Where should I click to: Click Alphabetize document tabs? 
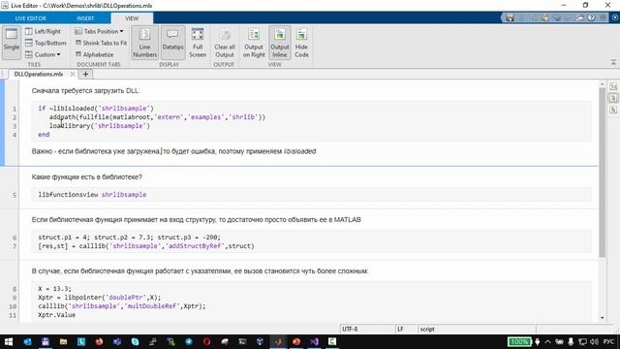(x=95, y=54)
